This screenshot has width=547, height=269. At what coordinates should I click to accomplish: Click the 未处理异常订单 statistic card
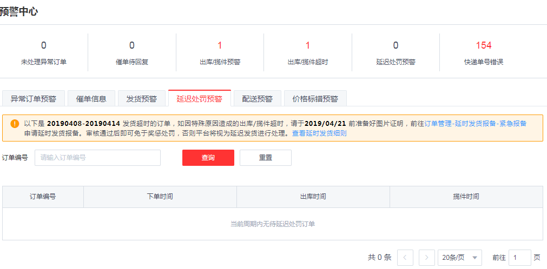point(44,52)
